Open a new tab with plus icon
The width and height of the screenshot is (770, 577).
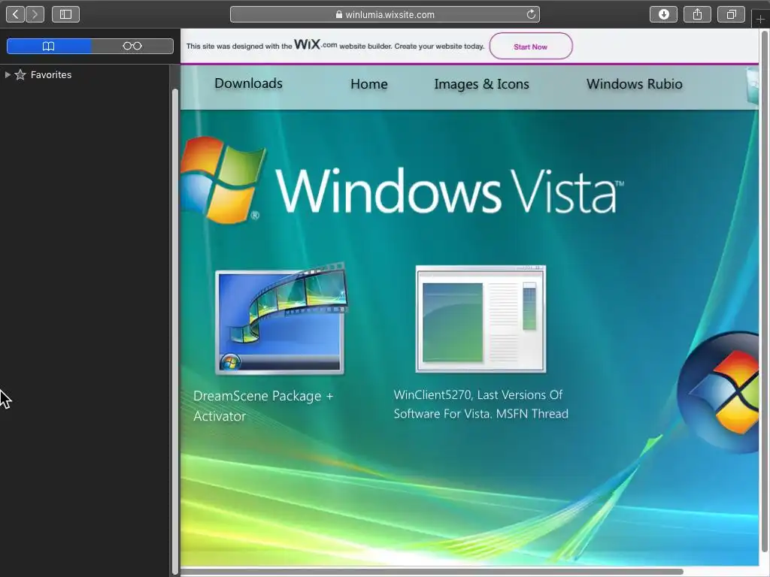[x=760, y=19]
